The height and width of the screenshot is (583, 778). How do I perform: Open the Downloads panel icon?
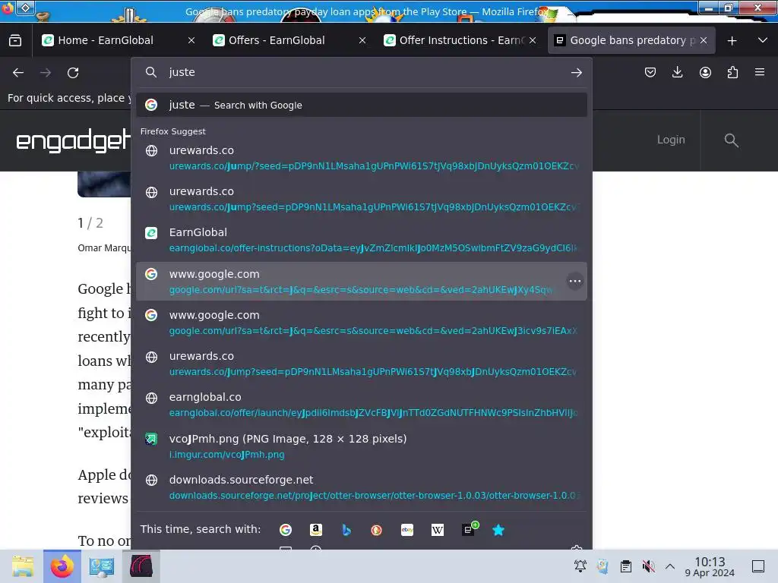click(x=677, y=73)
